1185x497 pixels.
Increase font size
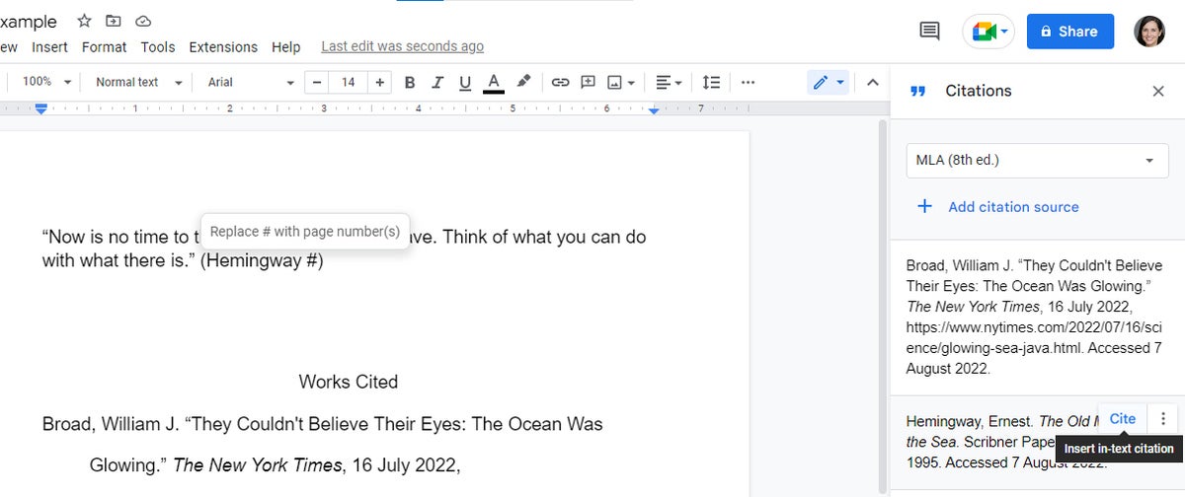pos(381,83)
